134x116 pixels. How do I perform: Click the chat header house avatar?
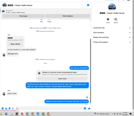(x=5, y=5)
